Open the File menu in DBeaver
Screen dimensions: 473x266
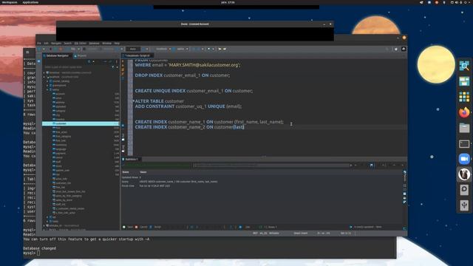click(x=39, y=44)
